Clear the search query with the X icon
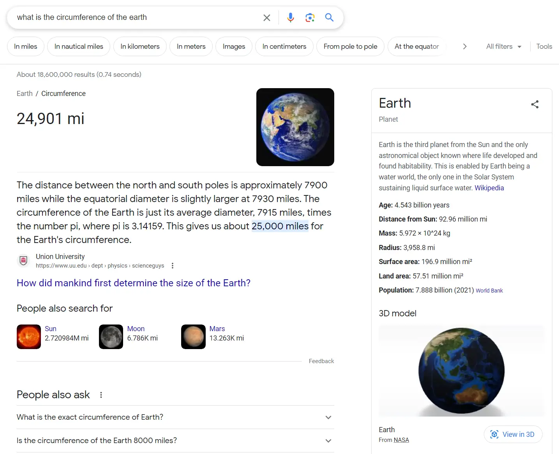559x454 pixels. tap(267, 18)
